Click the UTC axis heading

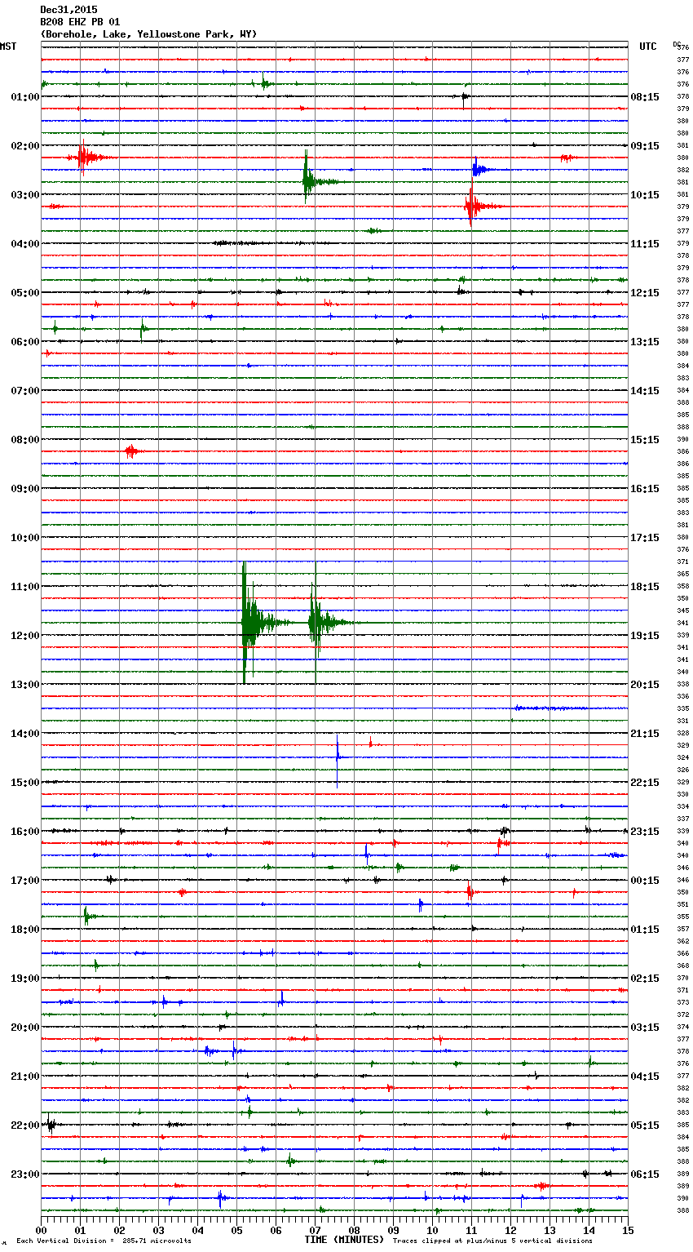click(648, 47)
